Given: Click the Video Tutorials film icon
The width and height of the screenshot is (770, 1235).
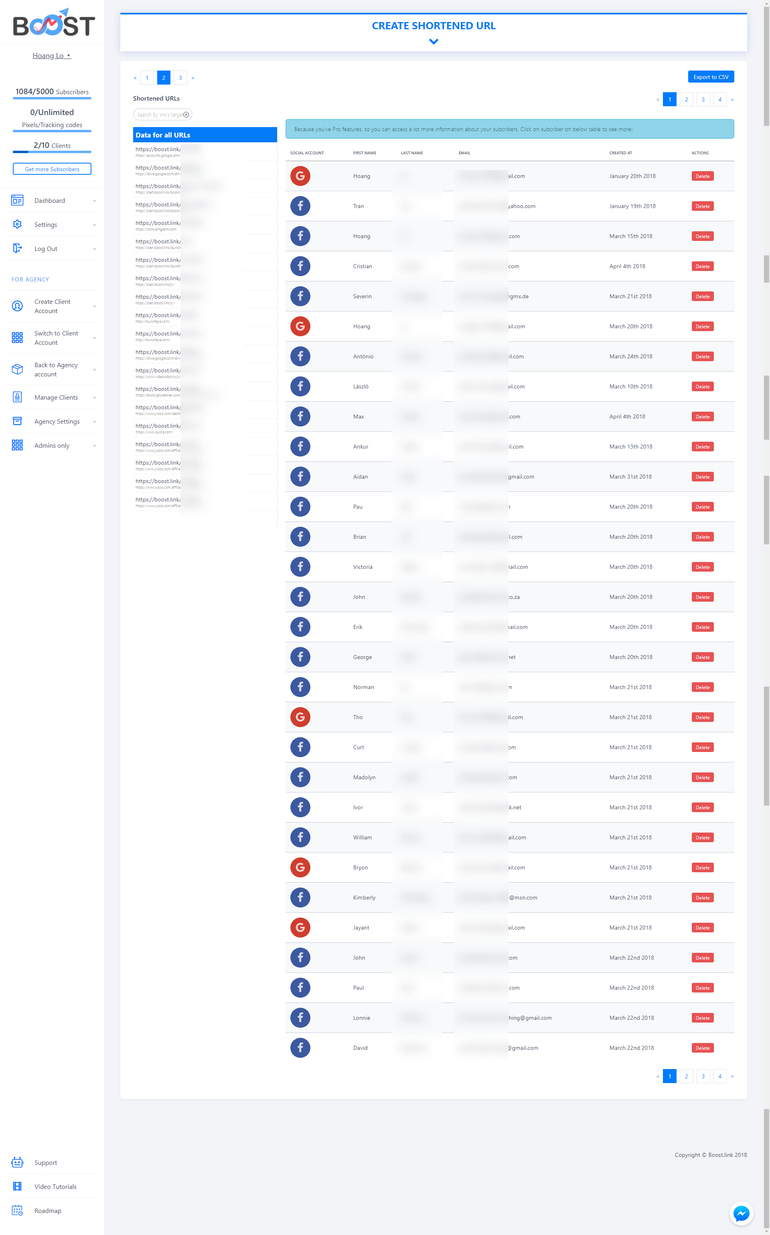Looking at the screenshot, I should pos(17,1186).
